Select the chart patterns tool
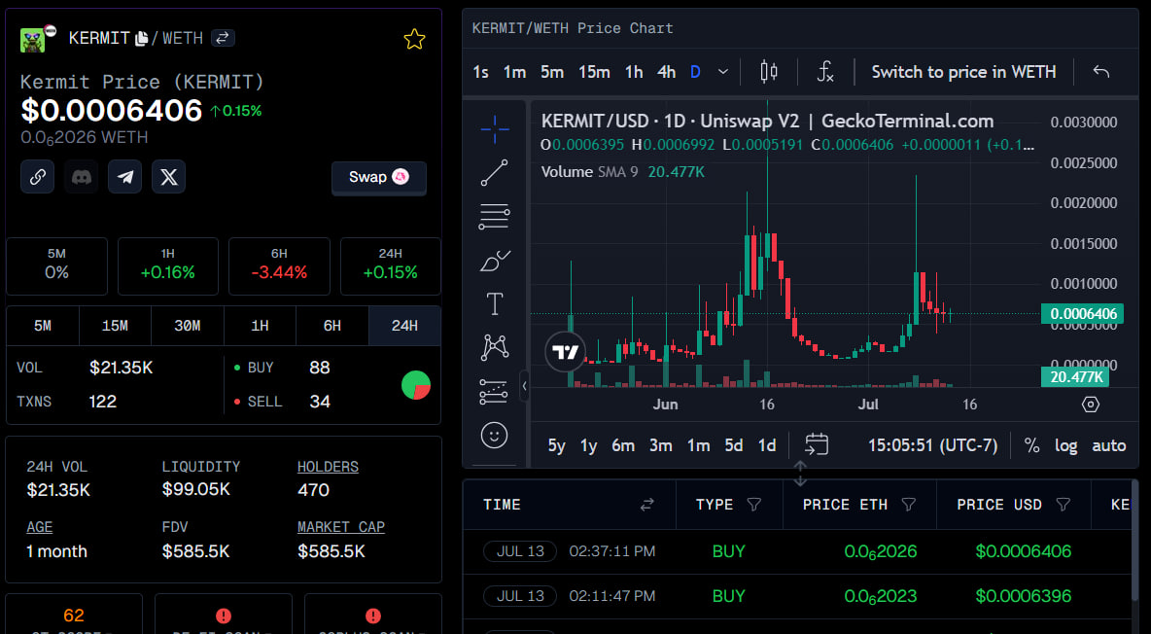This screenshot has height=634, width=1151. pyautogui.click(x=495, y=347)
